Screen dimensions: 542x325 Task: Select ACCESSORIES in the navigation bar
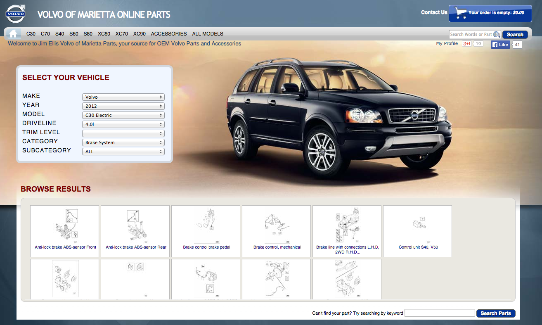[x=169, y=34]
